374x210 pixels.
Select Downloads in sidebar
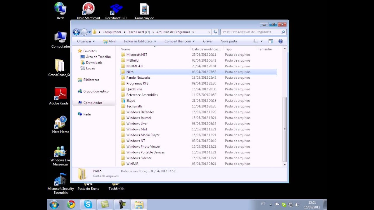coord(94,63)
